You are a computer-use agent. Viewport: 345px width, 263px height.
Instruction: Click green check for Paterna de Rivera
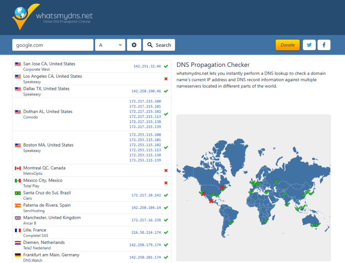pos(166,207)
